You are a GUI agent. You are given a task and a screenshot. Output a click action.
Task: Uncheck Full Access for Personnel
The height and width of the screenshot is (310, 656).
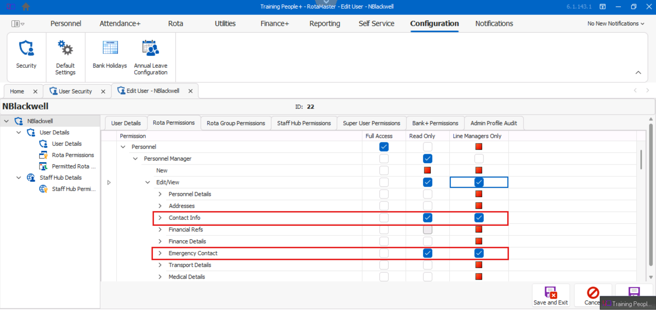(384, 147)
